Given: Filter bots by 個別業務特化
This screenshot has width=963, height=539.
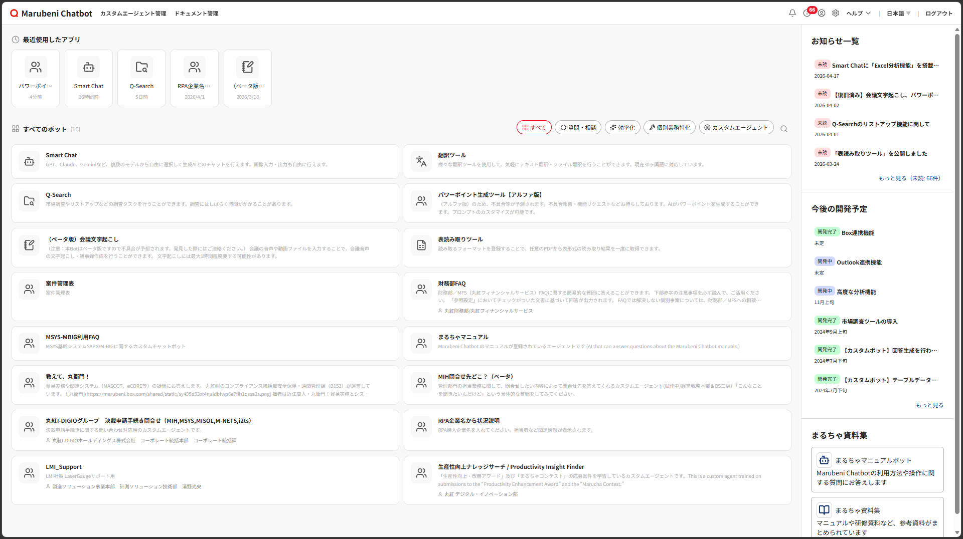Looking at the screenshot, I should click(670, 128).
